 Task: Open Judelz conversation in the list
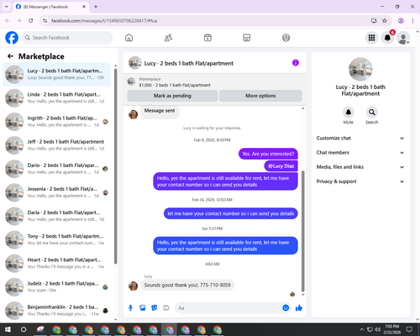[56, 287]
